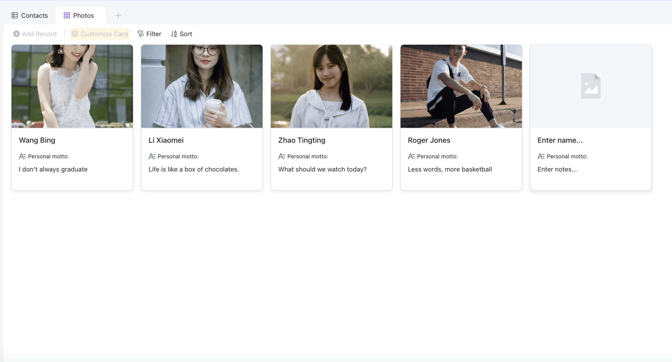Click Roger Jones's photo thumbnail

coord(461,86)
